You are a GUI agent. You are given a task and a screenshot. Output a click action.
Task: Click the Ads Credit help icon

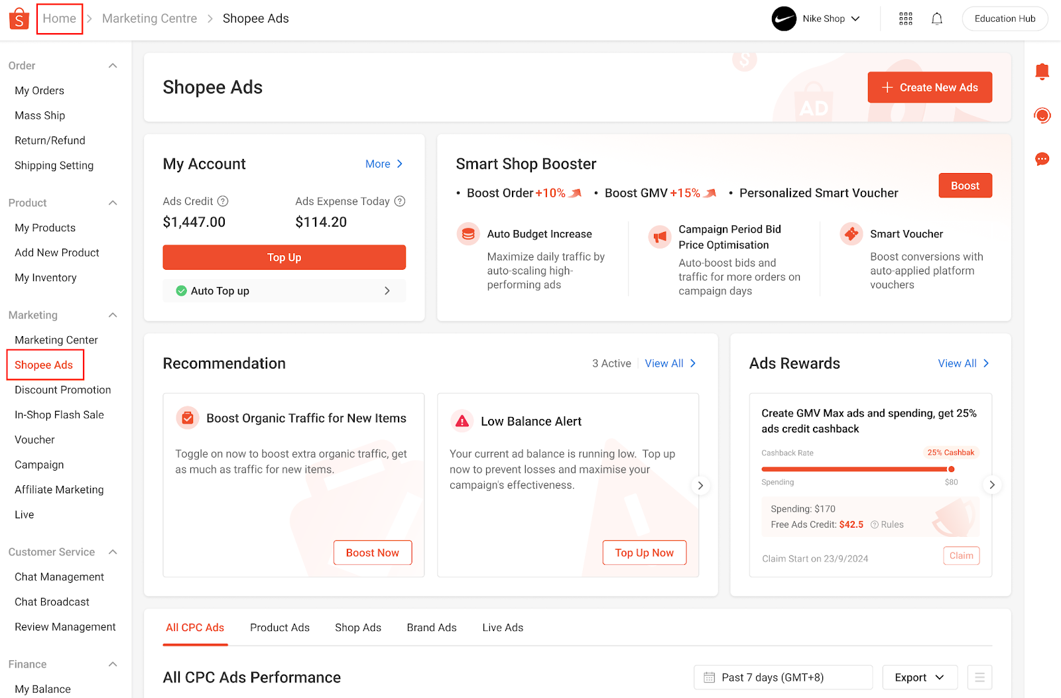click(223, 202)
